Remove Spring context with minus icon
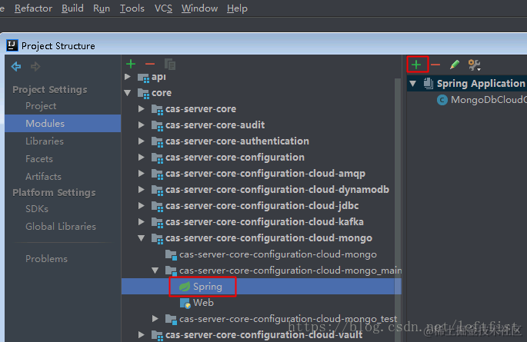527x342 pixels. click(x=435, y=65)
